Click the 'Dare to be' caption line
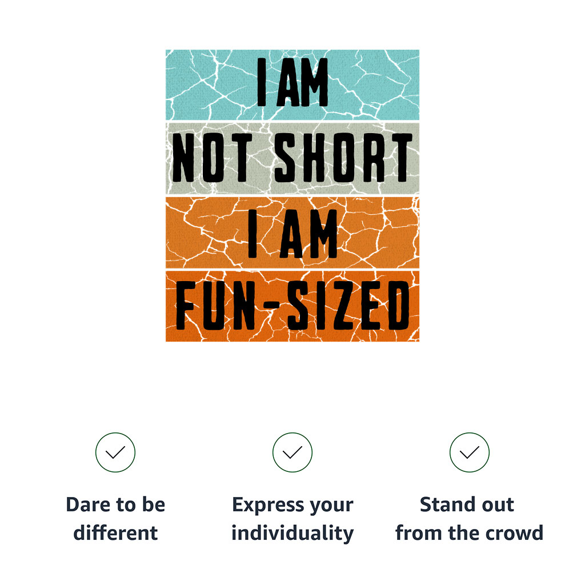Viewport: 585px width, 585px height. (x=115, y=504)
